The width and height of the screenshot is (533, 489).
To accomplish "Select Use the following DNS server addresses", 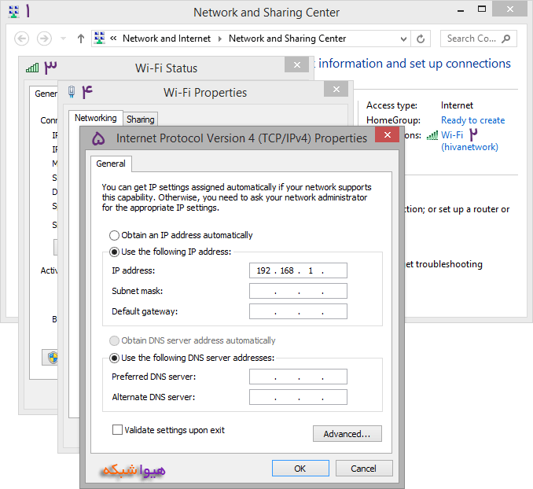I will point(115,358).
